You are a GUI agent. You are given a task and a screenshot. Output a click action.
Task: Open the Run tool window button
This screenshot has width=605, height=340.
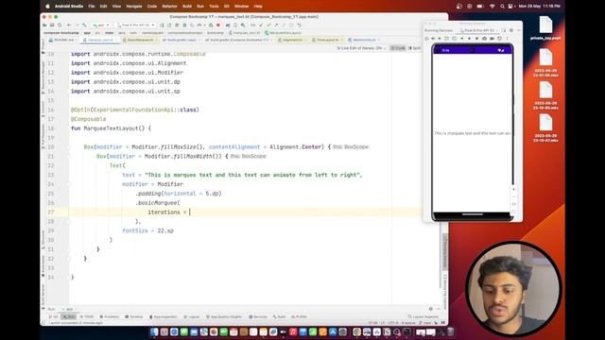68,317
